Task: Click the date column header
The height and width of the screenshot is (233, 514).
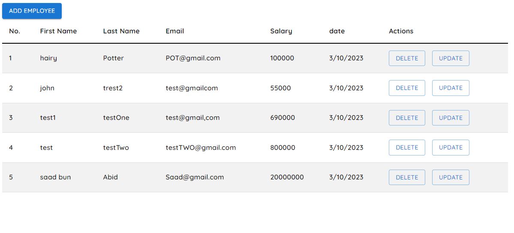Action: [337, 31]
